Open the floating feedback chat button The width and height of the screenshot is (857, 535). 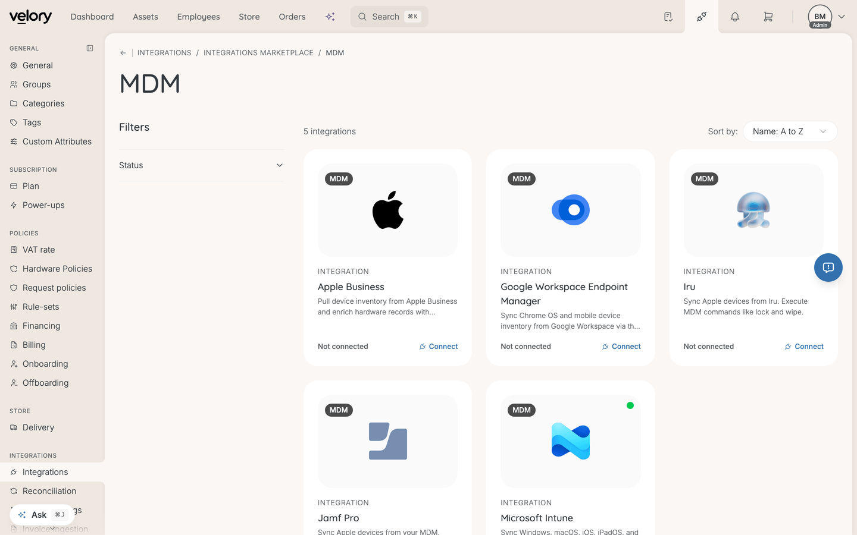pyautogui.click(x=828, y=267)
